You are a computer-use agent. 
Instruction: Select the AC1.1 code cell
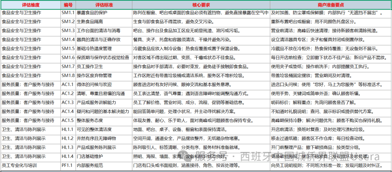68,85
